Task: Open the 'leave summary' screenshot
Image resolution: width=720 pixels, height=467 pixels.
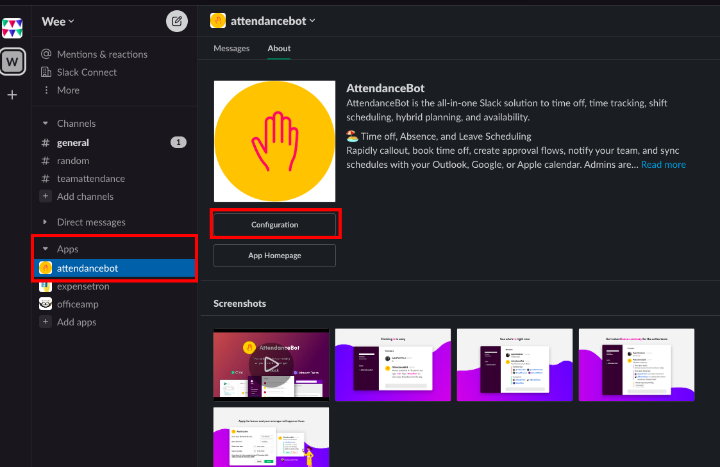Action: (637, 365)
